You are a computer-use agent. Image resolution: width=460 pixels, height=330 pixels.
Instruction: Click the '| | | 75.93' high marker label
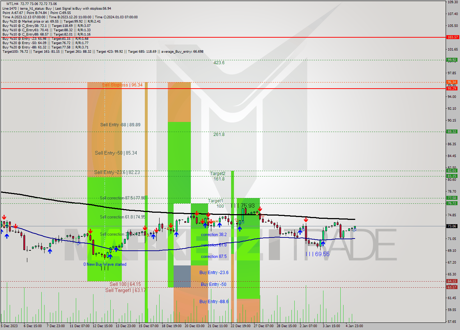243,206
